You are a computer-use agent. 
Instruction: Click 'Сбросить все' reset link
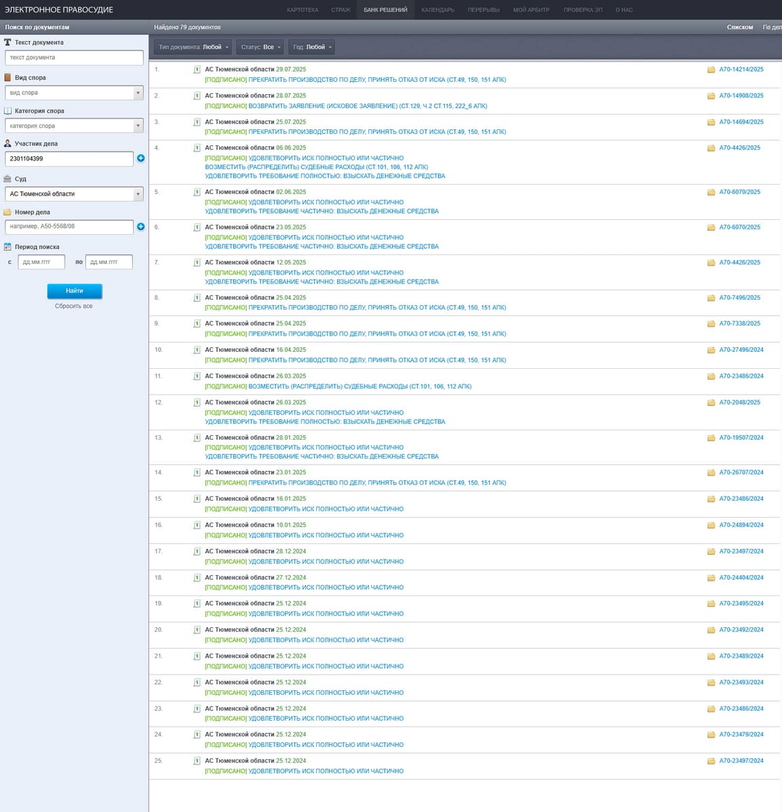click(x=74, y=307)
